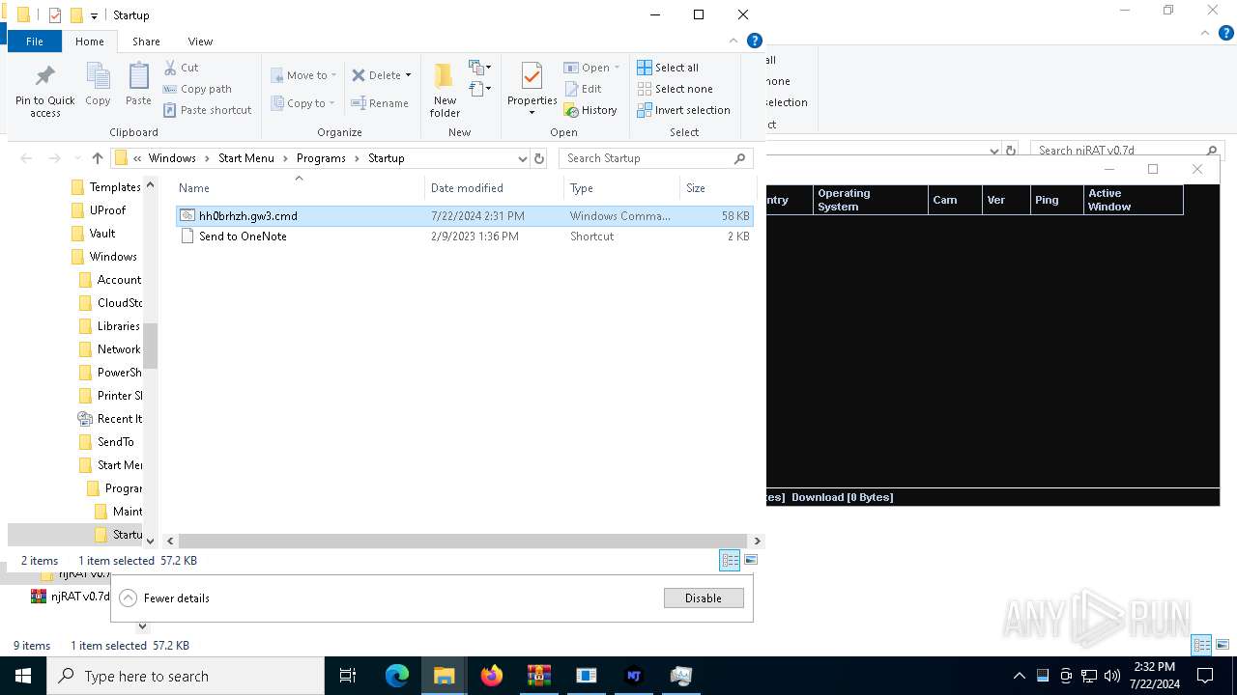
Task: Click Select all
Action: point(668,68)
